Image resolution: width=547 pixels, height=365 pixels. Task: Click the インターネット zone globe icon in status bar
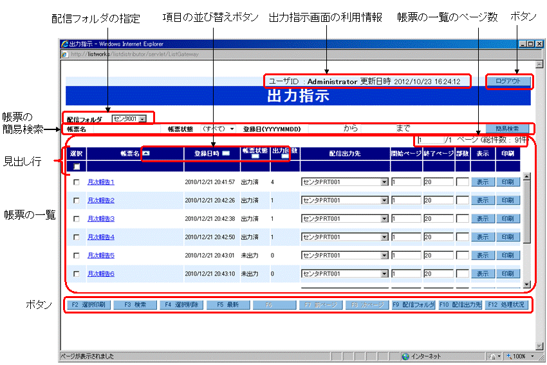coord(405,356)
